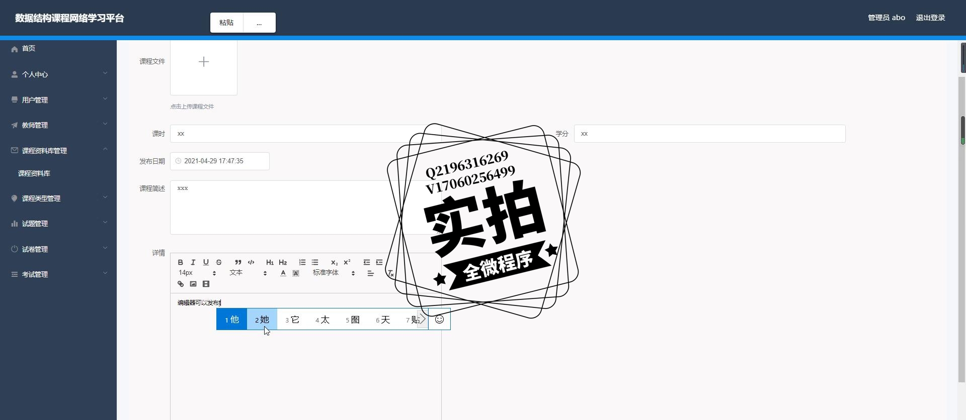Click the 管理员 abo account label
966x420 pixels.
[887, 18]
